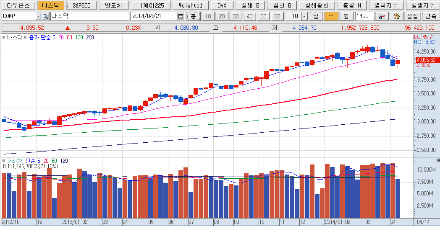Switch to the 반도체 tab

[x=114, y=5]
